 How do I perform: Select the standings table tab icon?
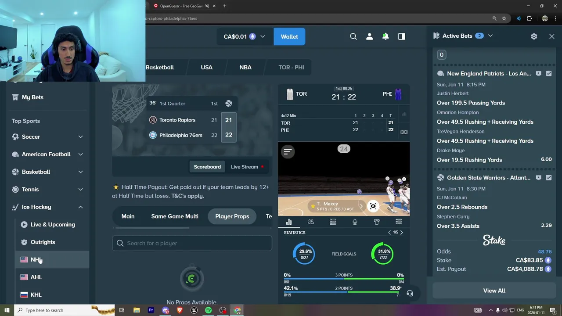coord(333,222)
